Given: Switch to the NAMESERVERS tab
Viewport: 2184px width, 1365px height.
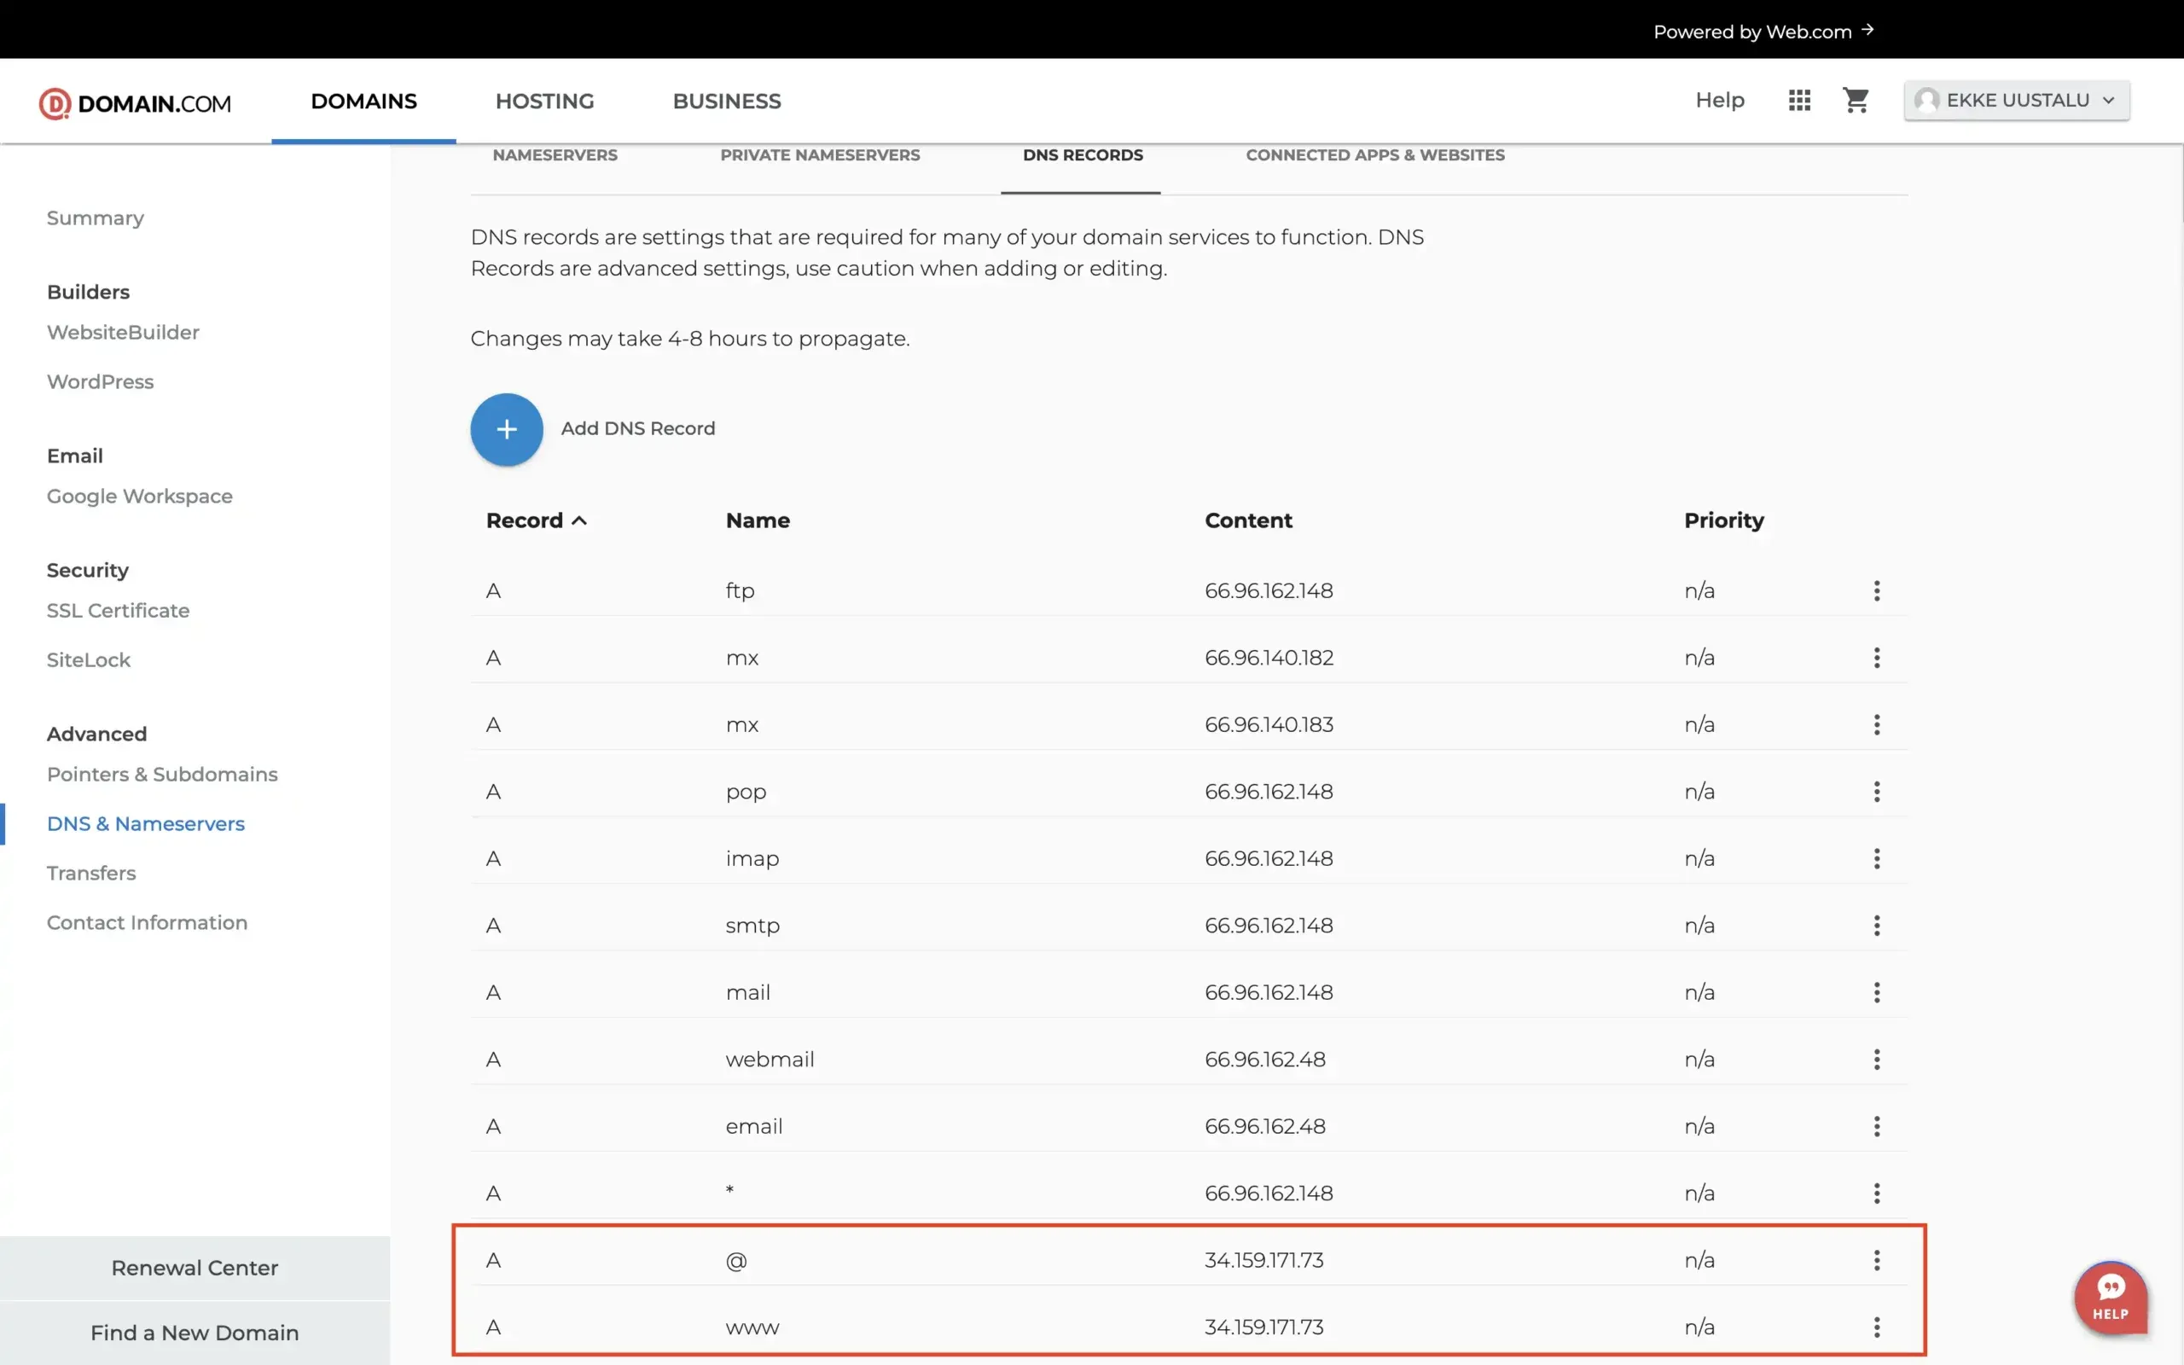Looking at the screenshot, I should coord(555,155).
